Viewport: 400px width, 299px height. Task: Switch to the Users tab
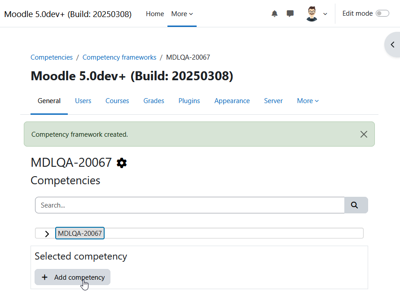click(83, 101)
